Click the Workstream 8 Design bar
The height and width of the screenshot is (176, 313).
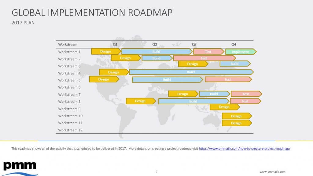click(140, 101)
